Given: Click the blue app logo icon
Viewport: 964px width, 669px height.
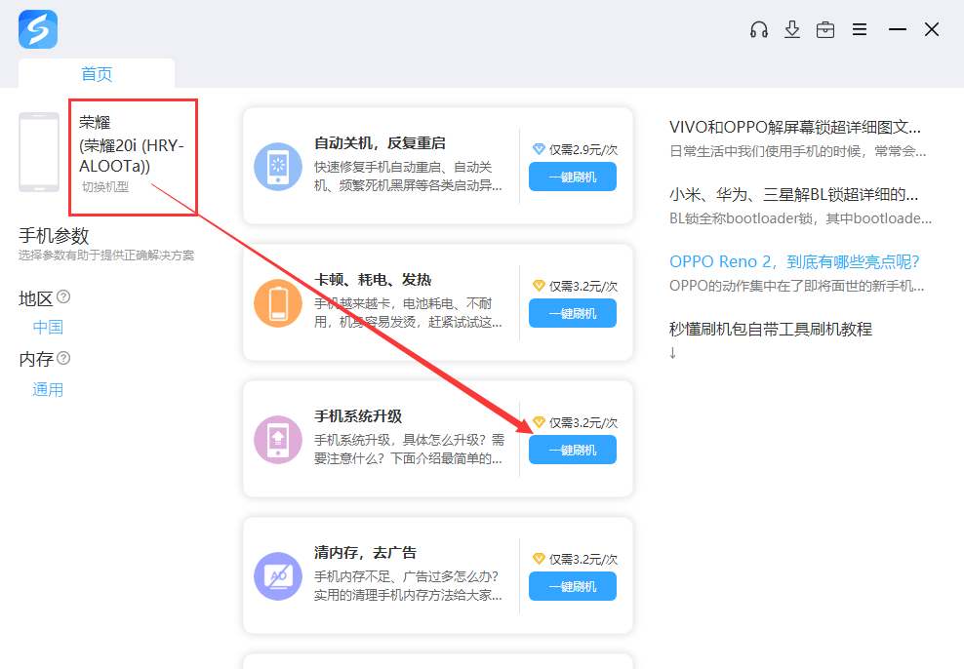Looking at the screenshot, I should coord(38,29).
